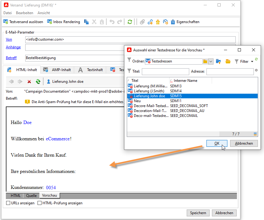Click the link insertion icon

point(150,22)
